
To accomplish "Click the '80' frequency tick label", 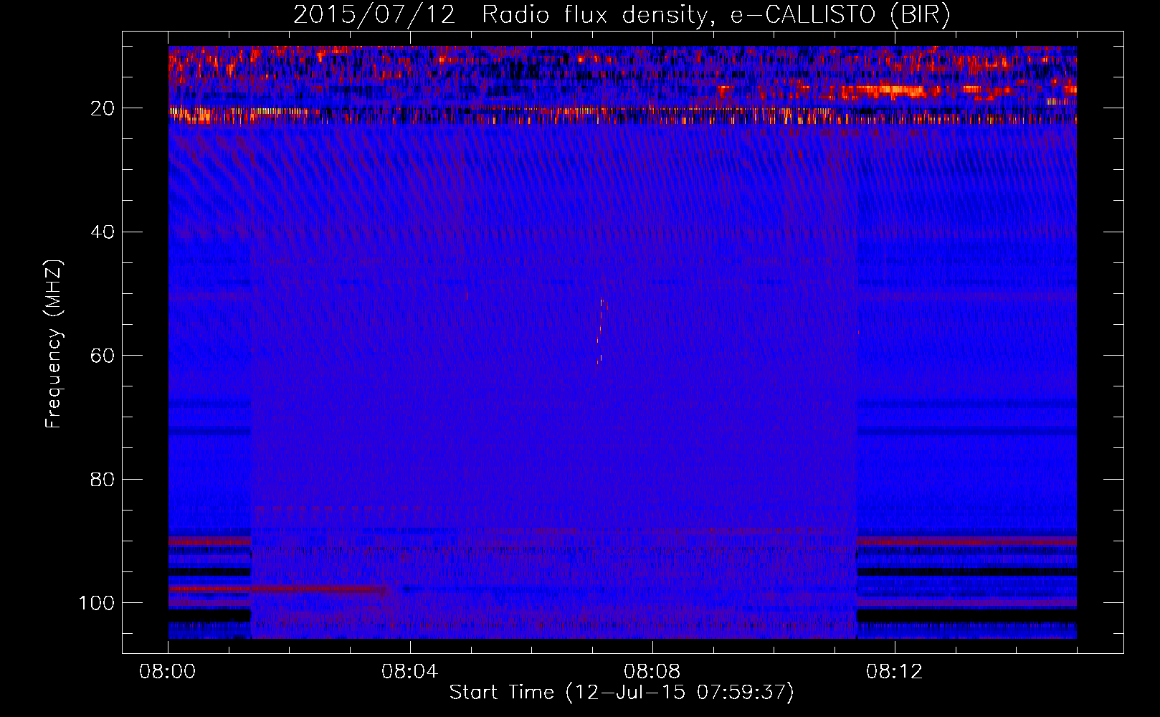I will pyautogui.click(x=103, y=479).
